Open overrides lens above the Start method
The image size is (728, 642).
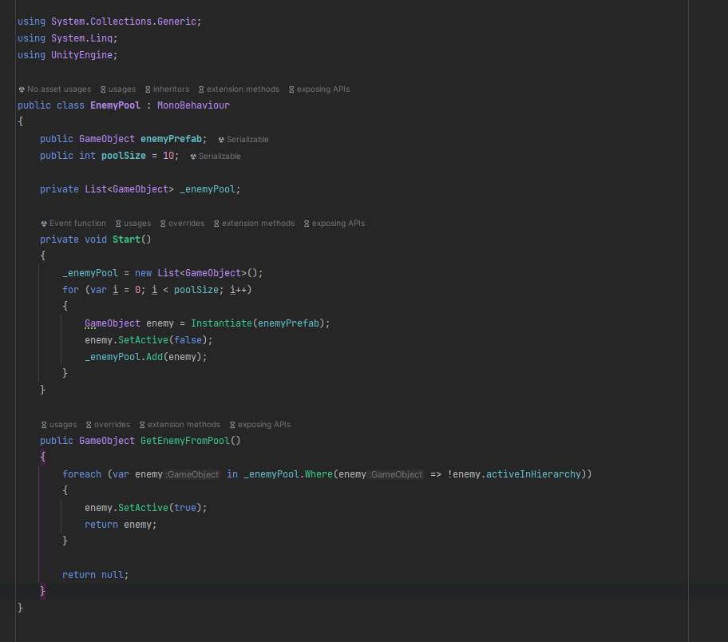coord(183,224)
